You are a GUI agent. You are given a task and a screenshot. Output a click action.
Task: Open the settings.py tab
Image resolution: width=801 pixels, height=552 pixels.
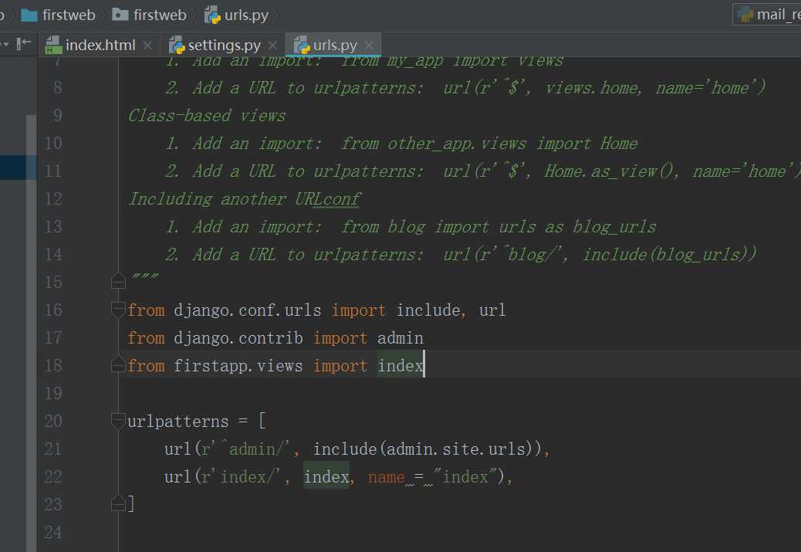[224, 46]
